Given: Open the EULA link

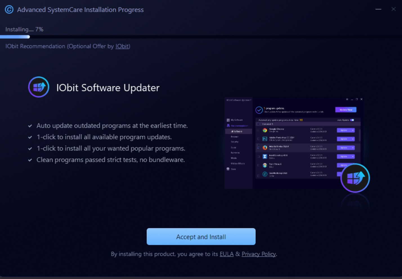Looking at the screenshot, I should [x=226, y=254].
